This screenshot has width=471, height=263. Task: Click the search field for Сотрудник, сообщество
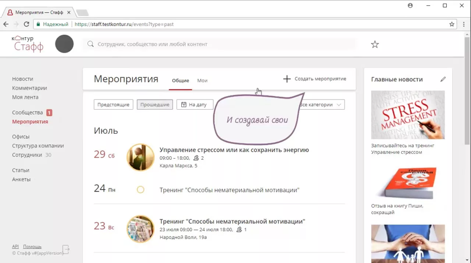click(x=220, y=44)
